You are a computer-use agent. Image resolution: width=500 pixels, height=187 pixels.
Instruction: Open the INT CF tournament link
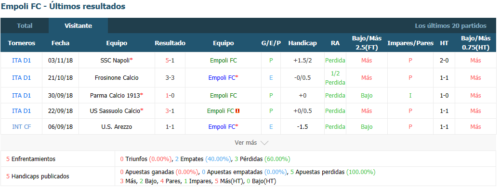(21, 126)
